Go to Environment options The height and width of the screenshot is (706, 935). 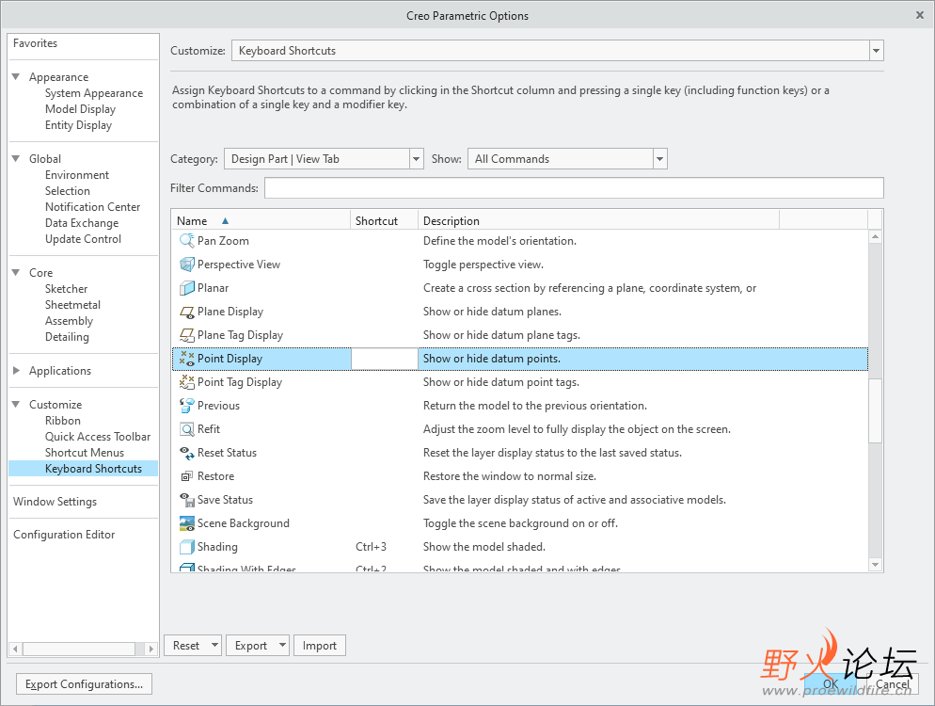(77, 175)
